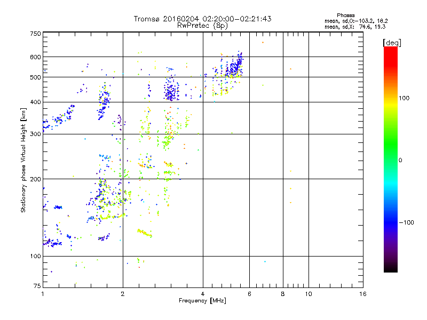Click the y-axis tick label '400'
The height and width of the screenshot is (320, 427).
pos(35,102)
